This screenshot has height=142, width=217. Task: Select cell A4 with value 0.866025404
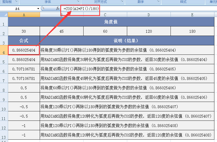point(24,50)
